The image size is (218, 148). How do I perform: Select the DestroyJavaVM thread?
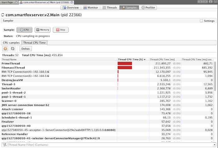click(x=107, y=80)
